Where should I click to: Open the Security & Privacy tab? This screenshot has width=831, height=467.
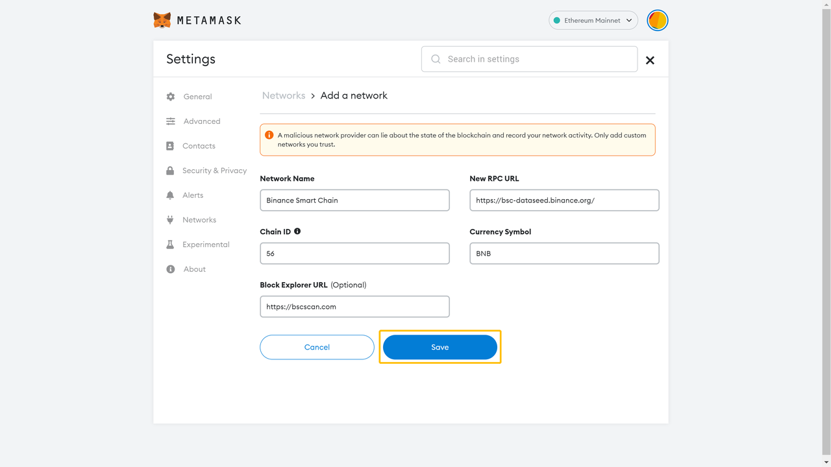click(x=214, y=171)
